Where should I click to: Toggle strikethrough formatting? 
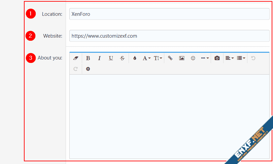(122, 58)
